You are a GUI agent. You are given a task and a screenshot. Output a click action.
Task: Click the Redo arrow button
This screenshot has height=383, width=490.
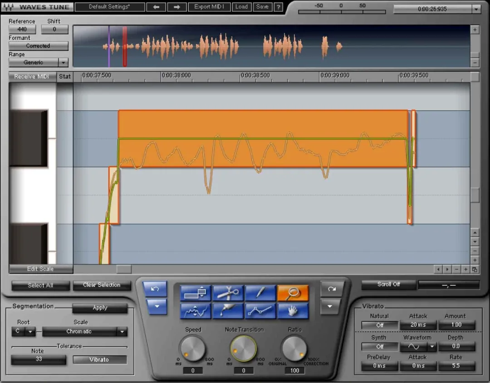click(x=332, y=289)
